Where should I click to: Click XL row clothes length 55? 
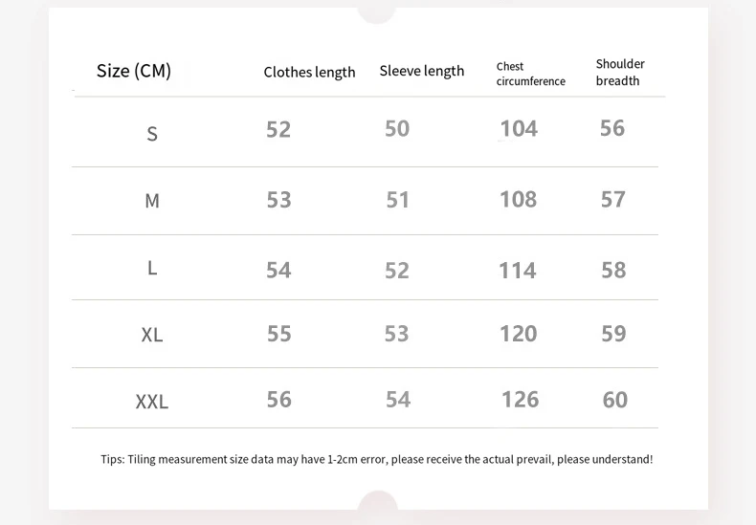click(278, 334)
